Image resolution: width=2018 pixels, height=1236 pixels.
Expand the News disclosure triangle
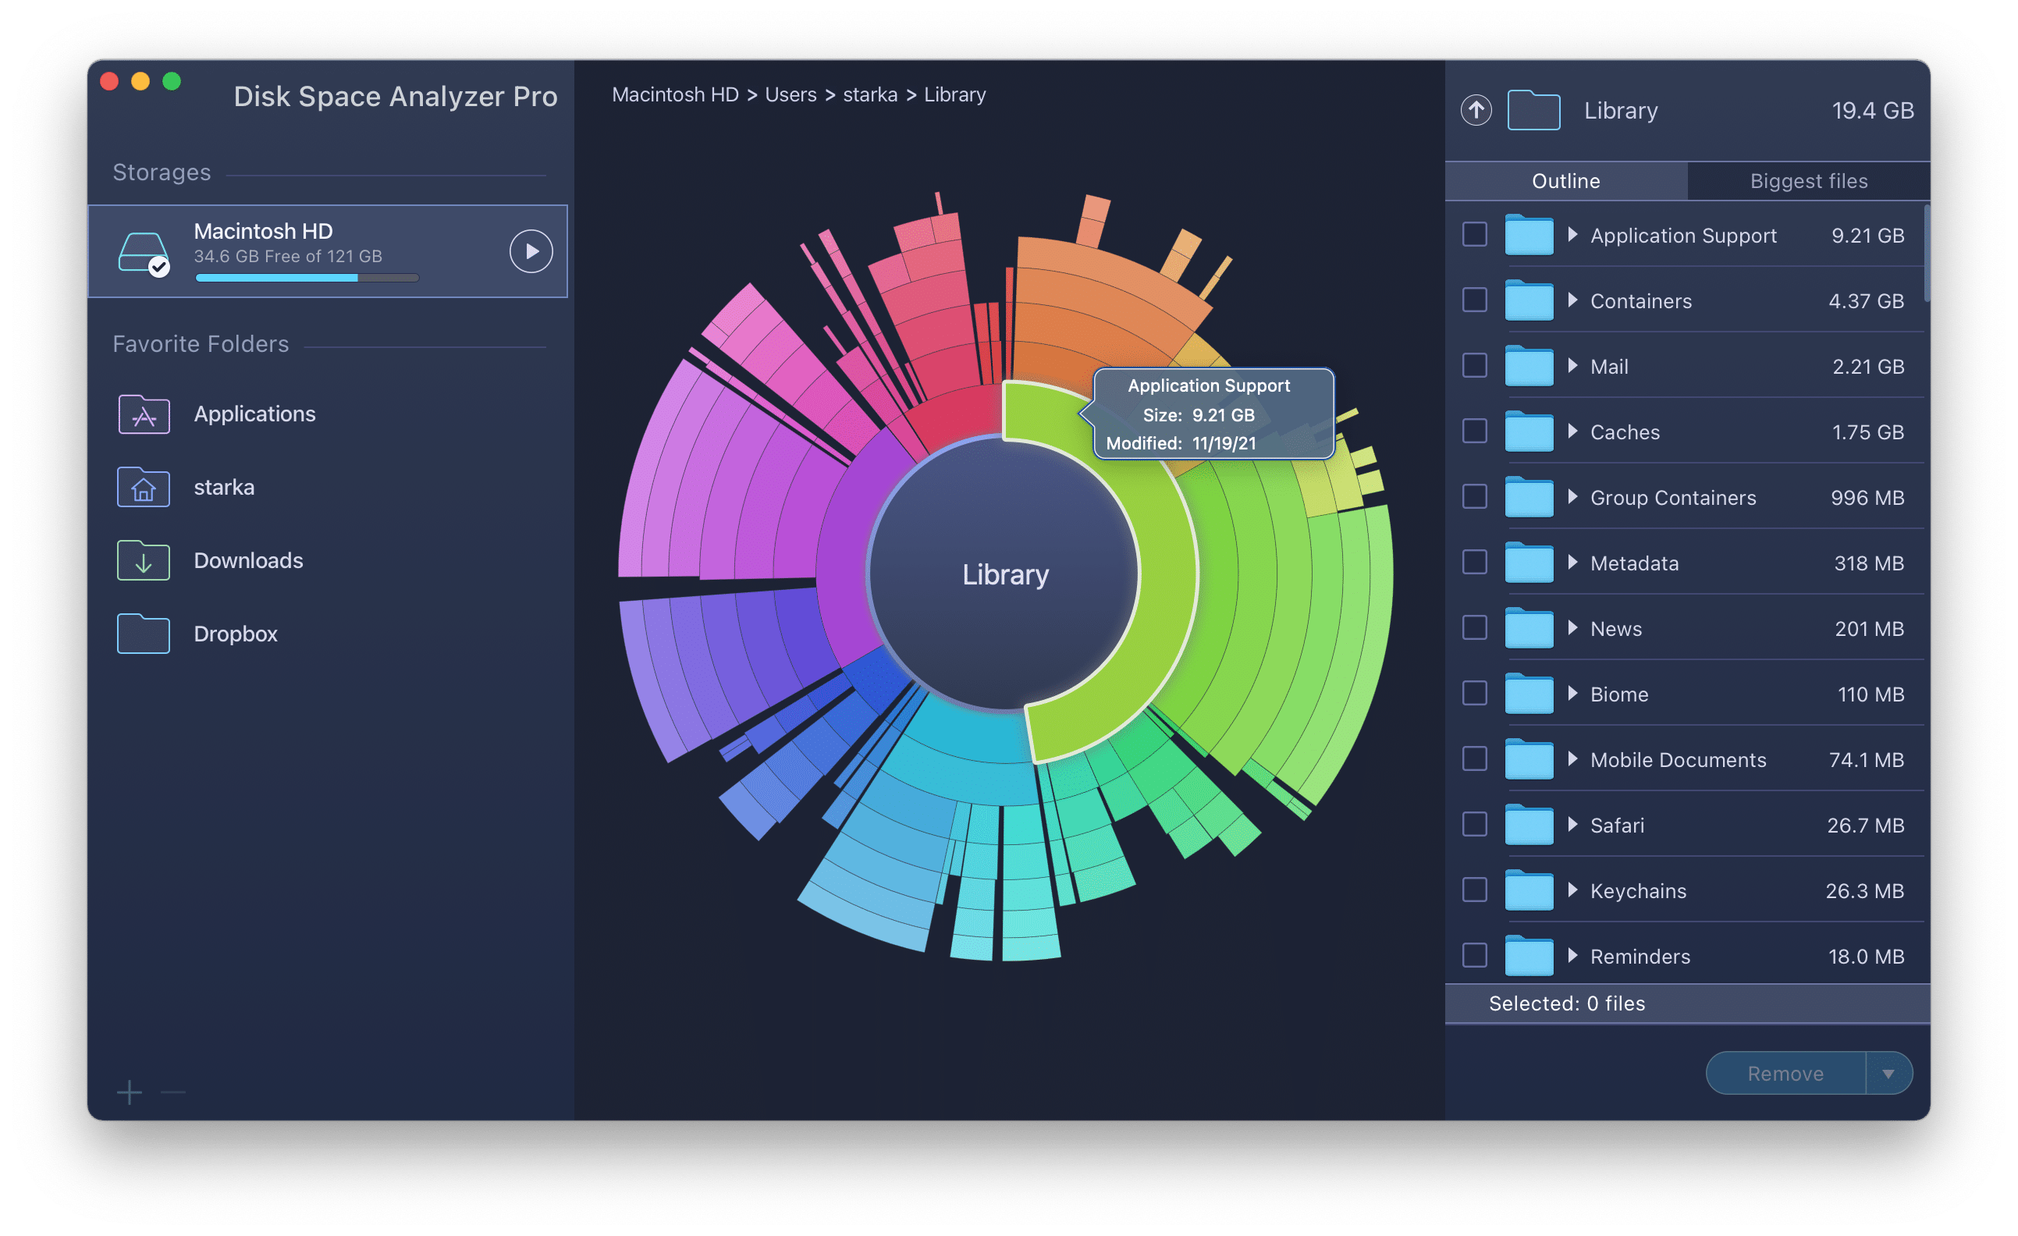click(x=1572, y=627)
